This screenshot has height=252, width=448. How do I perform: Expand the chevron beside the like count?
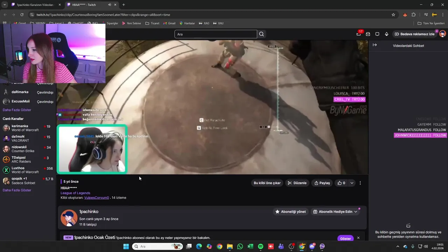[352, 183]
